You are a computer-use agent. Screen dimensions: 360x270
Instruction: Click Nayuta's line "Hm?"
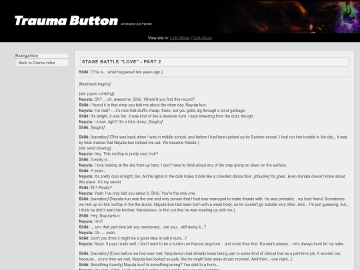(99, 221)
